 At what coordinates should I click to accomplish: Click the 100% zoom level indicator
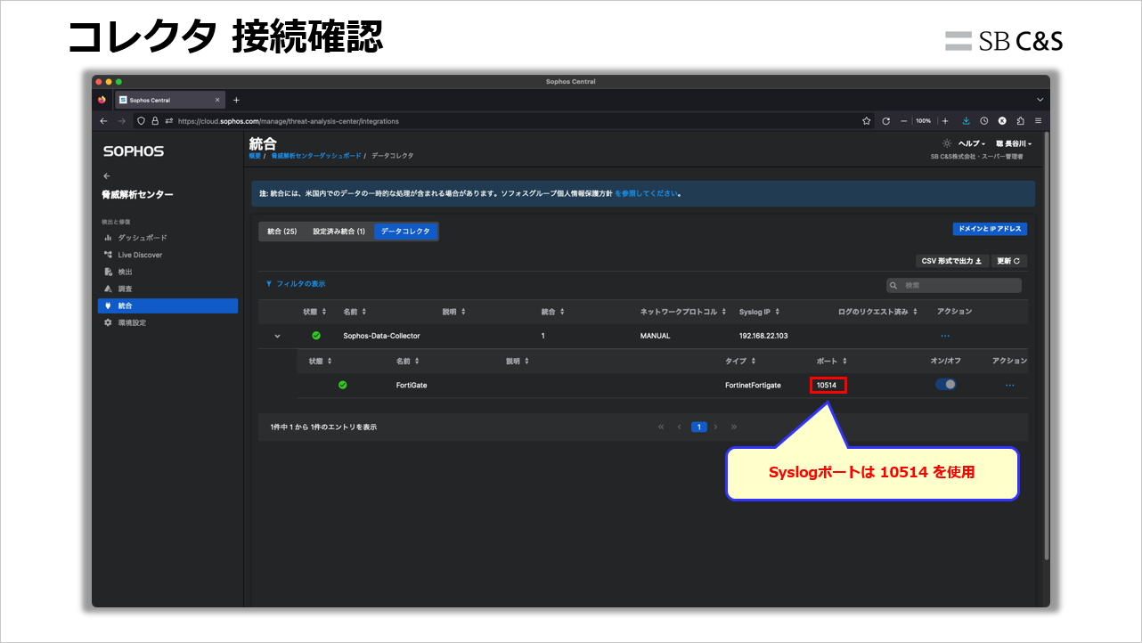[924, 120]
